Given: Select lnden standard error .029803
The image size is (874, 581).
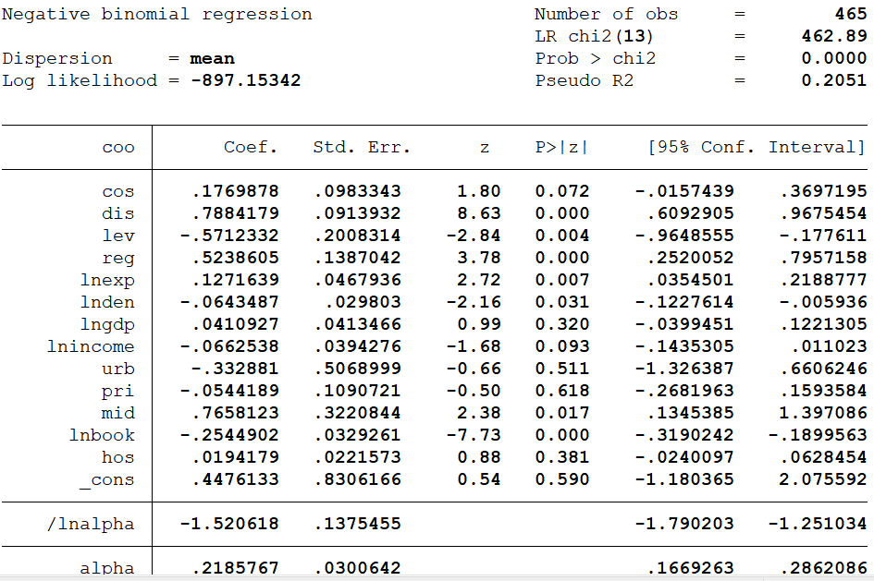Looking at the screenshot, I should click(x=363, y=302).
